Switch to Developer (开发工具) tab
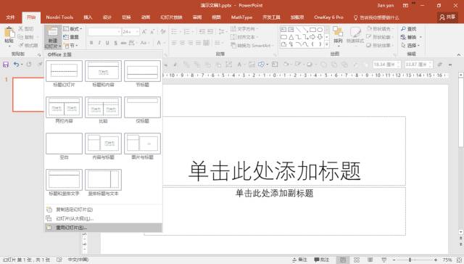464x264 pixels. (x=271, y=17)
